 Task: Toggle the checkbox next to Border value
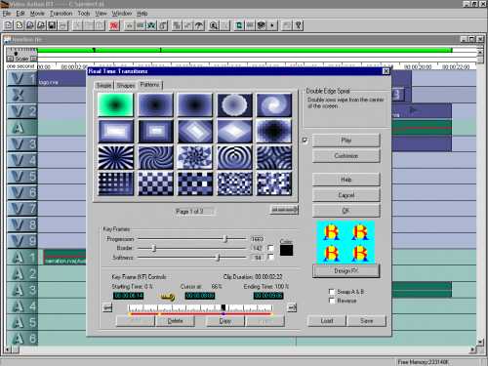click(270, 248)
